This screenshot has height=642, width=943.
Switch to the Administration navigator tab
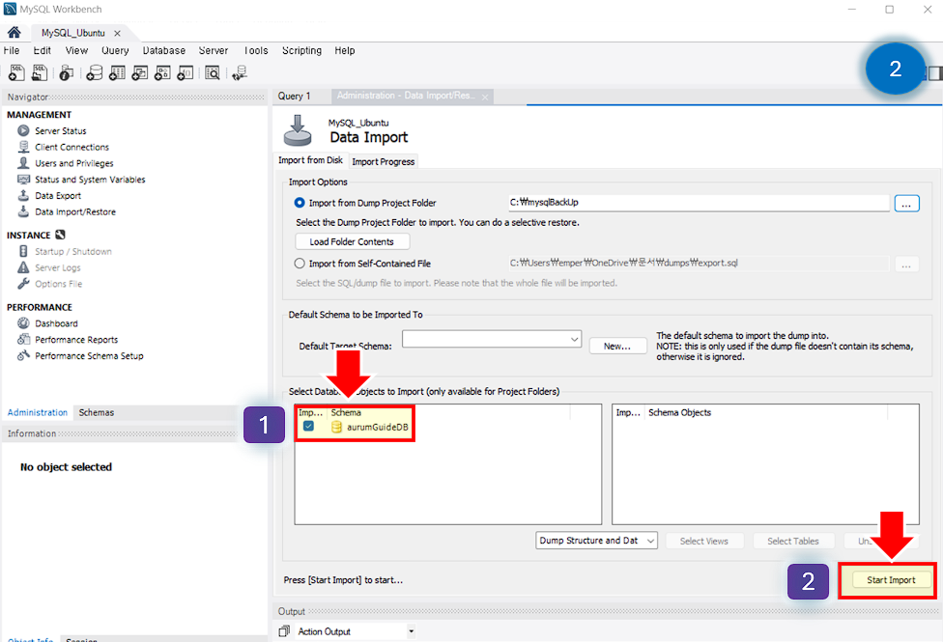38,412
